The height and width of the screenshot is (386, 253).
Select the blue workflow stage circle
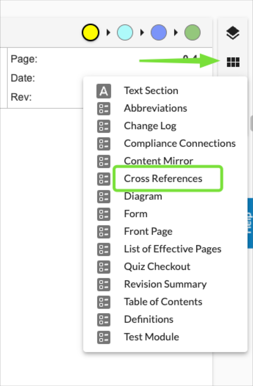159,32
